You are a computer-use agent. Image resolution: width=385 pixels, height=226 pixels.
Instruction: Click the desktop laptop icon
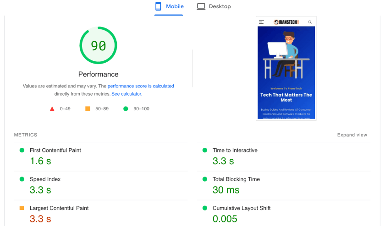pyautogui.click(x=201, y=6)
